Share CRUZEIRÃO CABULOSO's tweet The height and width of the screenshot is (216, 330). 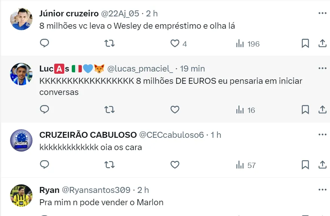[x=322, y=164]
